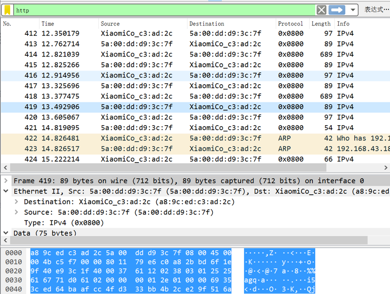Collapse the Ethernet II tree node
Viewport: 390px width, 294px height.
[x=6, y=191]
